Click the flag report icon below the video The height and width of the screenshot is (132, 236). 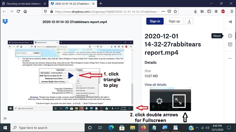pyautogui.click(x=5, y=119)
